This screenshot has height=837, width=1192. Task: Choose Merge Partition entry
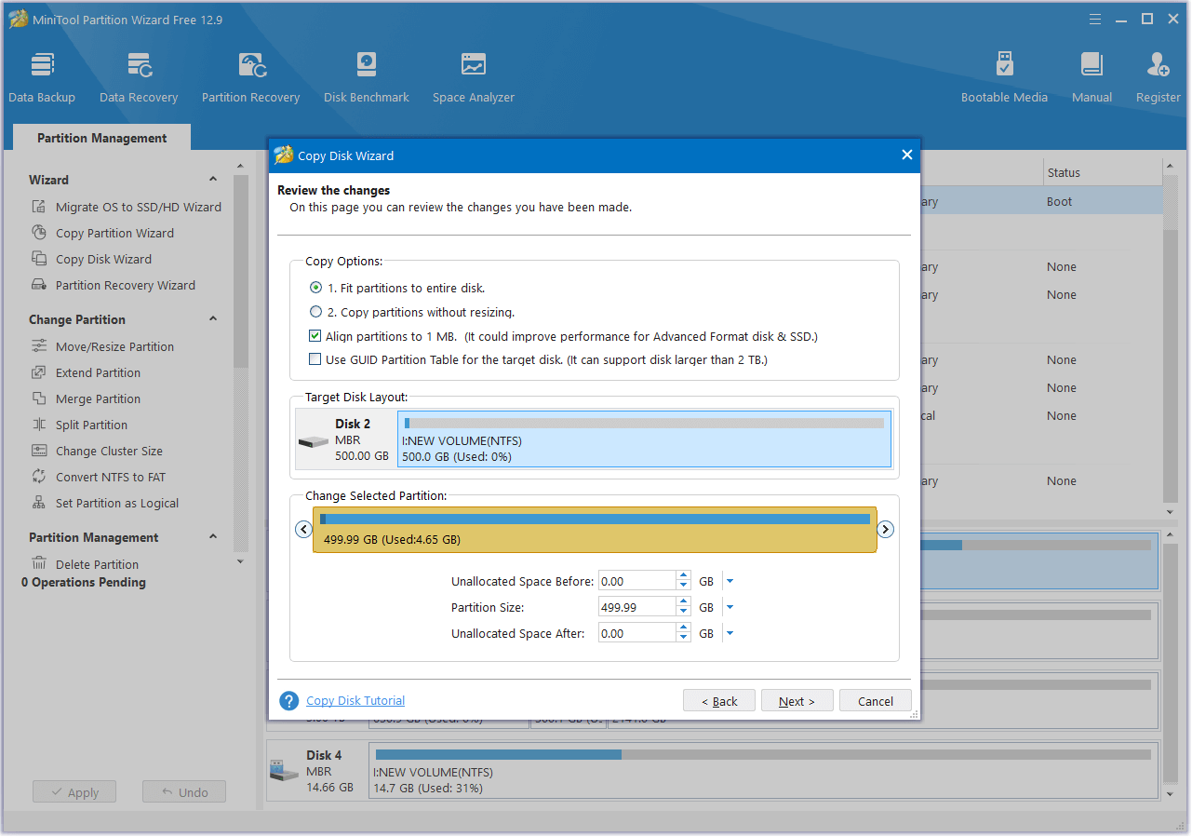coord(98,398)
